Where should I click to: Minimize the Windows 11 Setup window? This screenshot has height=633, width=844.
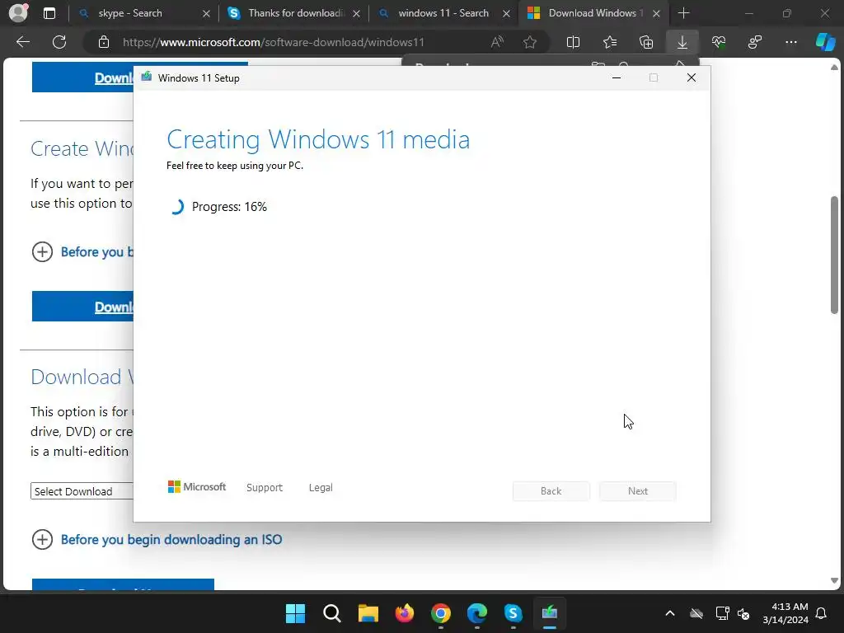(x=617, y=78)
